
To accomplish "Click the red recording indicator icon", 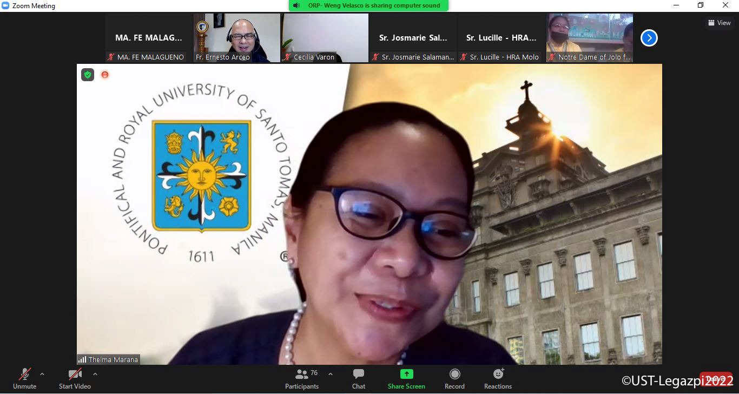I will [x=105, y=75].
